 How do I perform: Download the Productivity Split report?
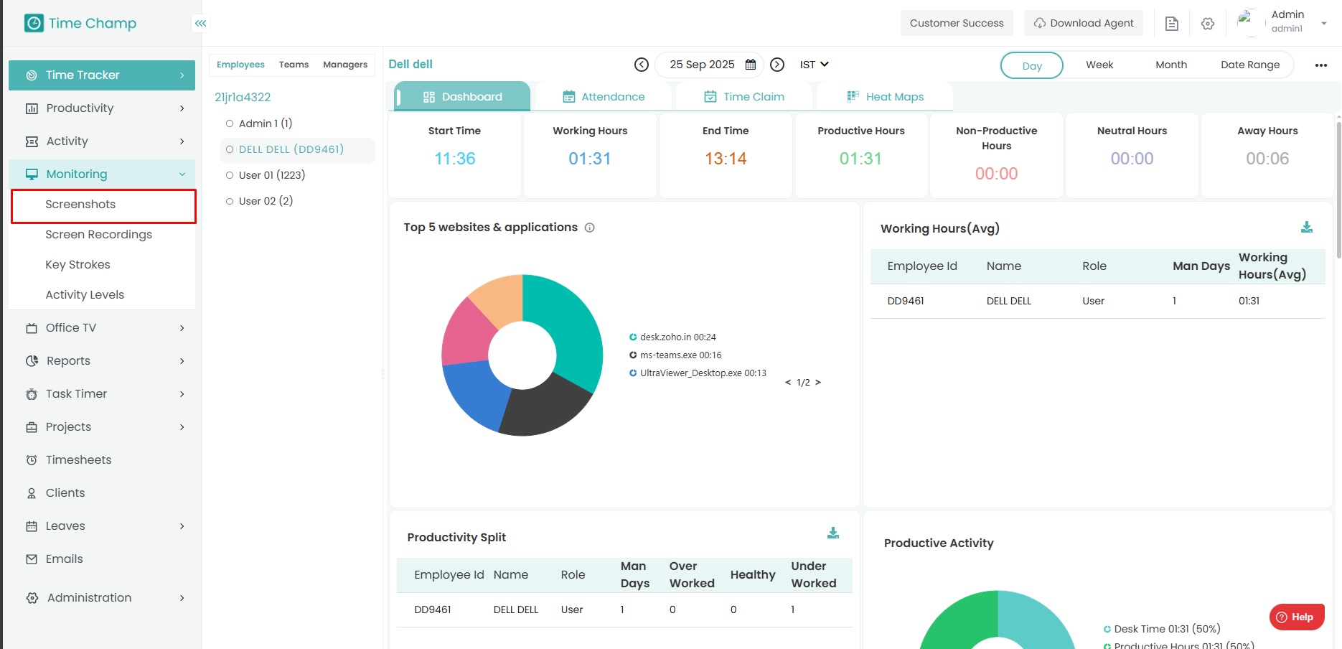[x=832, y=533]
